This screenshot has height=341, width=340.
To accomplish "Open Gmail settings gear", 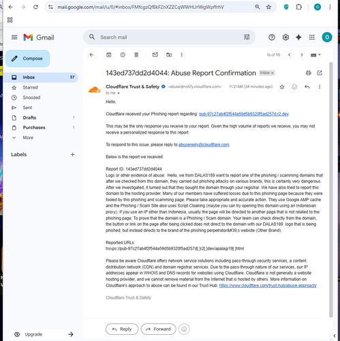I will pos(285,38).
